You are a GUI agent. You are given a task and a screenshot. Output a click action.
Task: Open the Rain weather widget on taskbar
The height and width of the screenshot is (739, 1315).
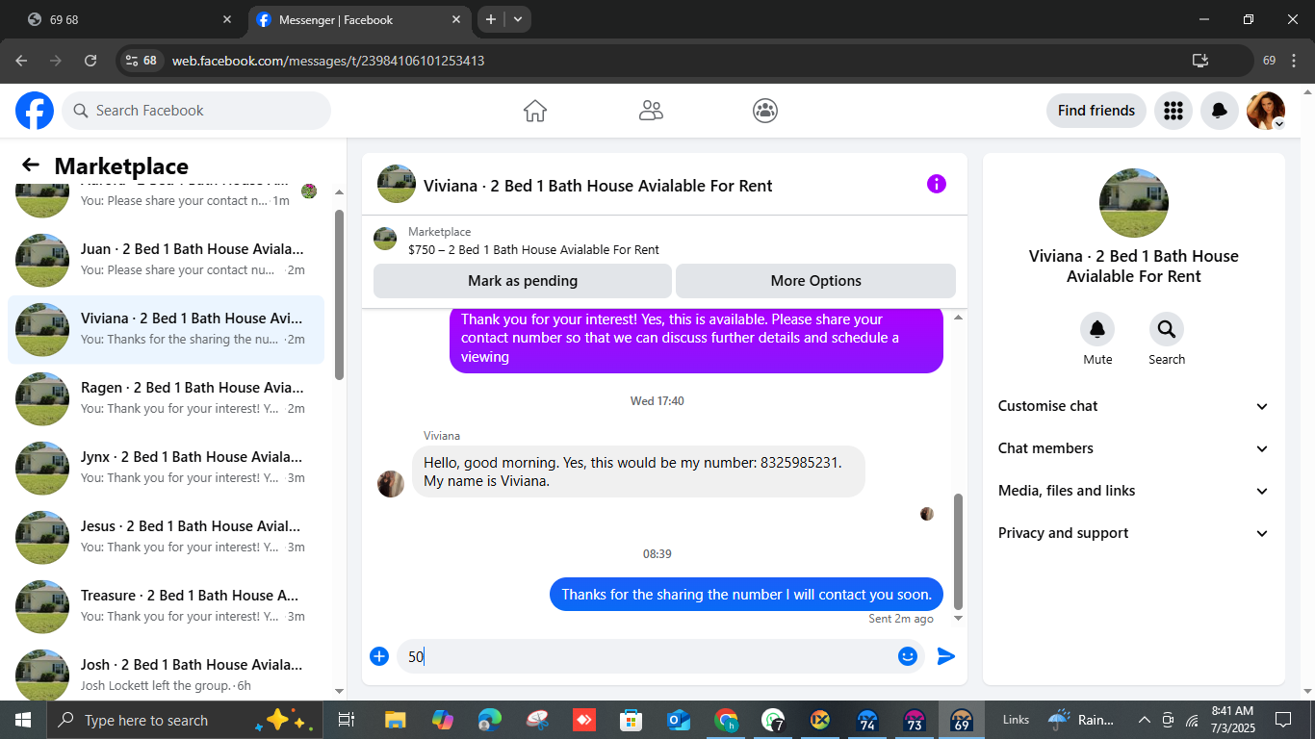pyautogui.click(x=1082, y=720)
